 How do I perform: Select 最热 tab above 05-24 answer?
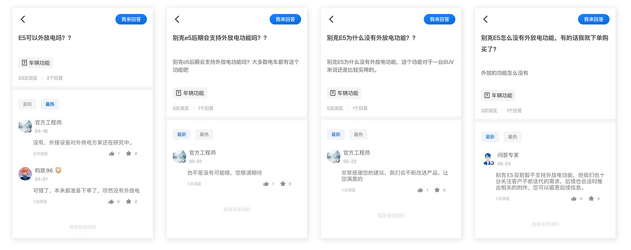point(512,137)
